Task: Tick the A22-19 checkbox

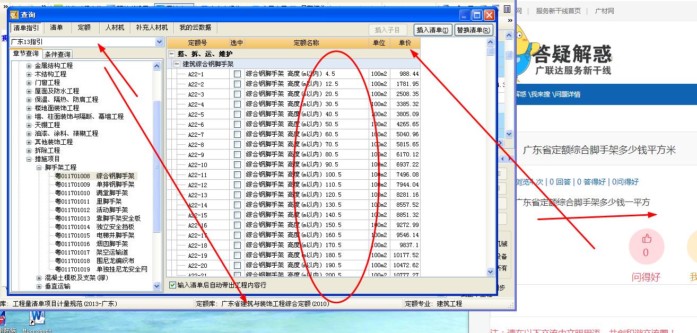Action: pyautogui.click(x=237, y=256)
